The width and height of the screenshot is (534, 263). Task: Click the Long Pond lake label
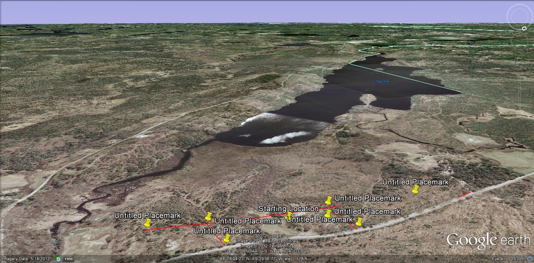[381, 81]
